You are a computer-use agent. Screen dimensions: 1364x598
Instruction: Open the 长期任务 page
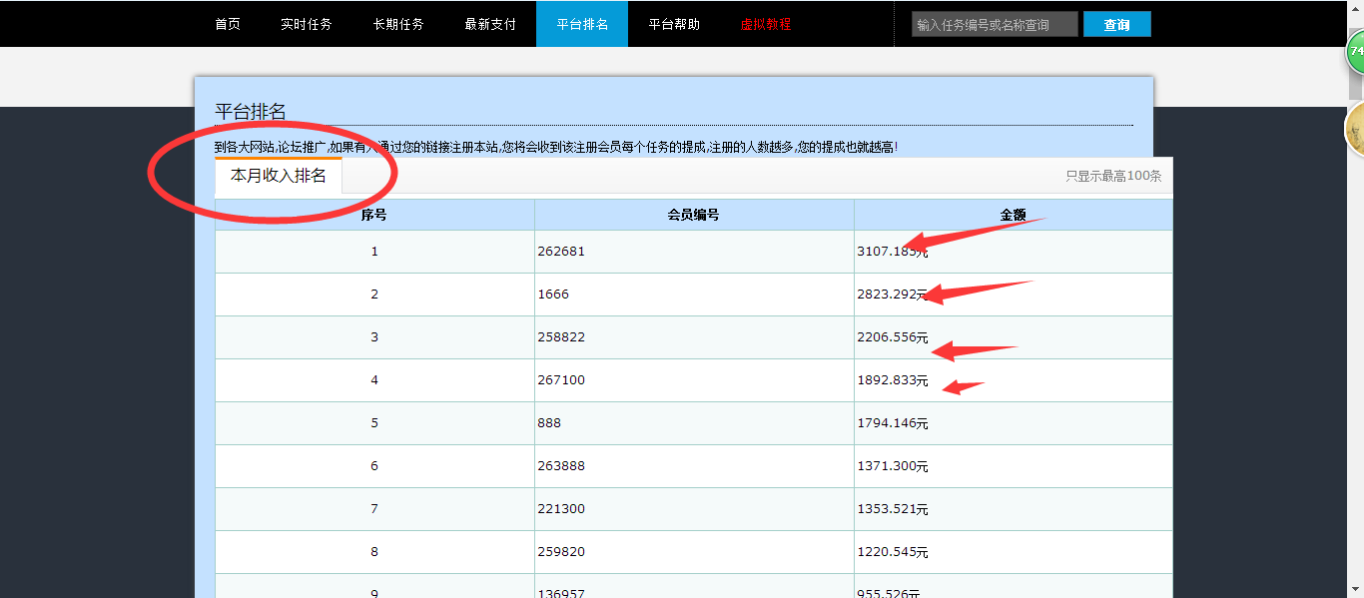click(398, 24)
